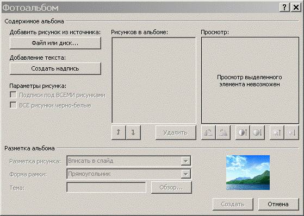Rotate picture clockwise icon

223,132
